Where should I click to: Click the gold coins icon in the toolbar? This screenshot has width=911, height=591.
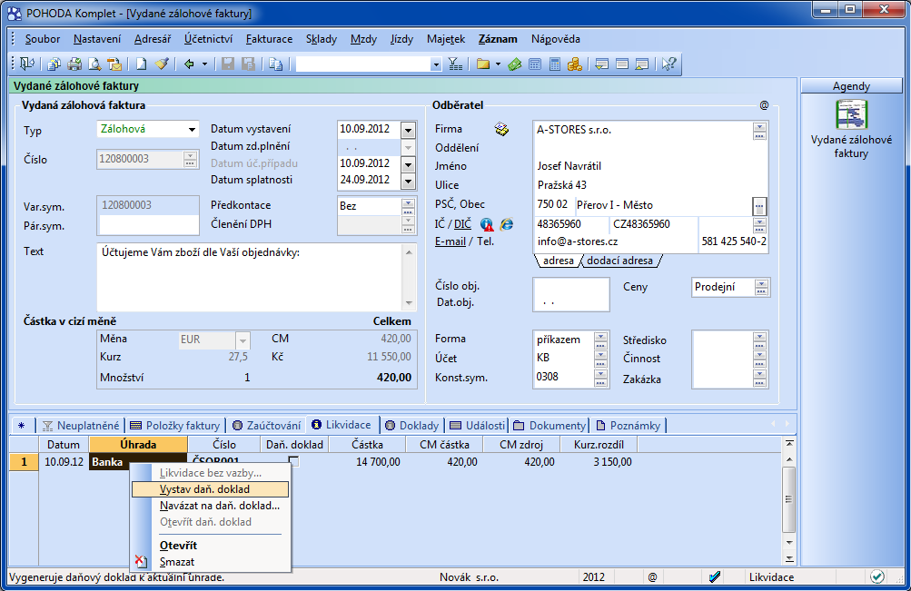click(575, 64)
